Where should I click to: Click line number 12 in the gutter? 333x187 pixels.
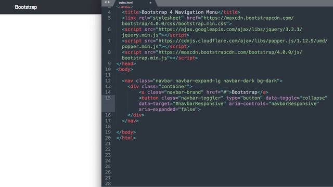(x=108, y=81)
